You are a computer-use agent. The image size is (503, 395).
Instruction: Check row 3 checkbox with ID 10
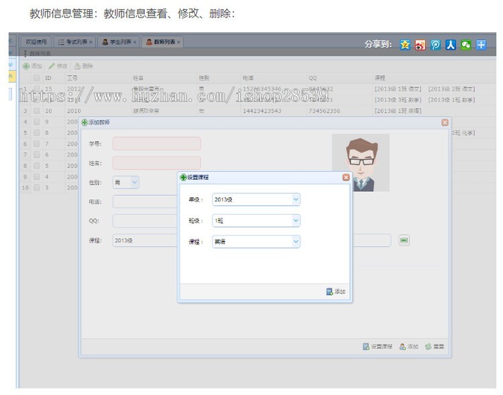click(x=37, y=111)
